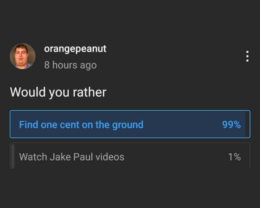
Task: Click "one cent" in the first poll option
Action: point(60,125)
